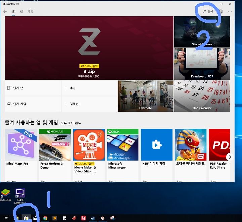
Task: Open the One Calendar tile
Action: (x=202, y=96)
